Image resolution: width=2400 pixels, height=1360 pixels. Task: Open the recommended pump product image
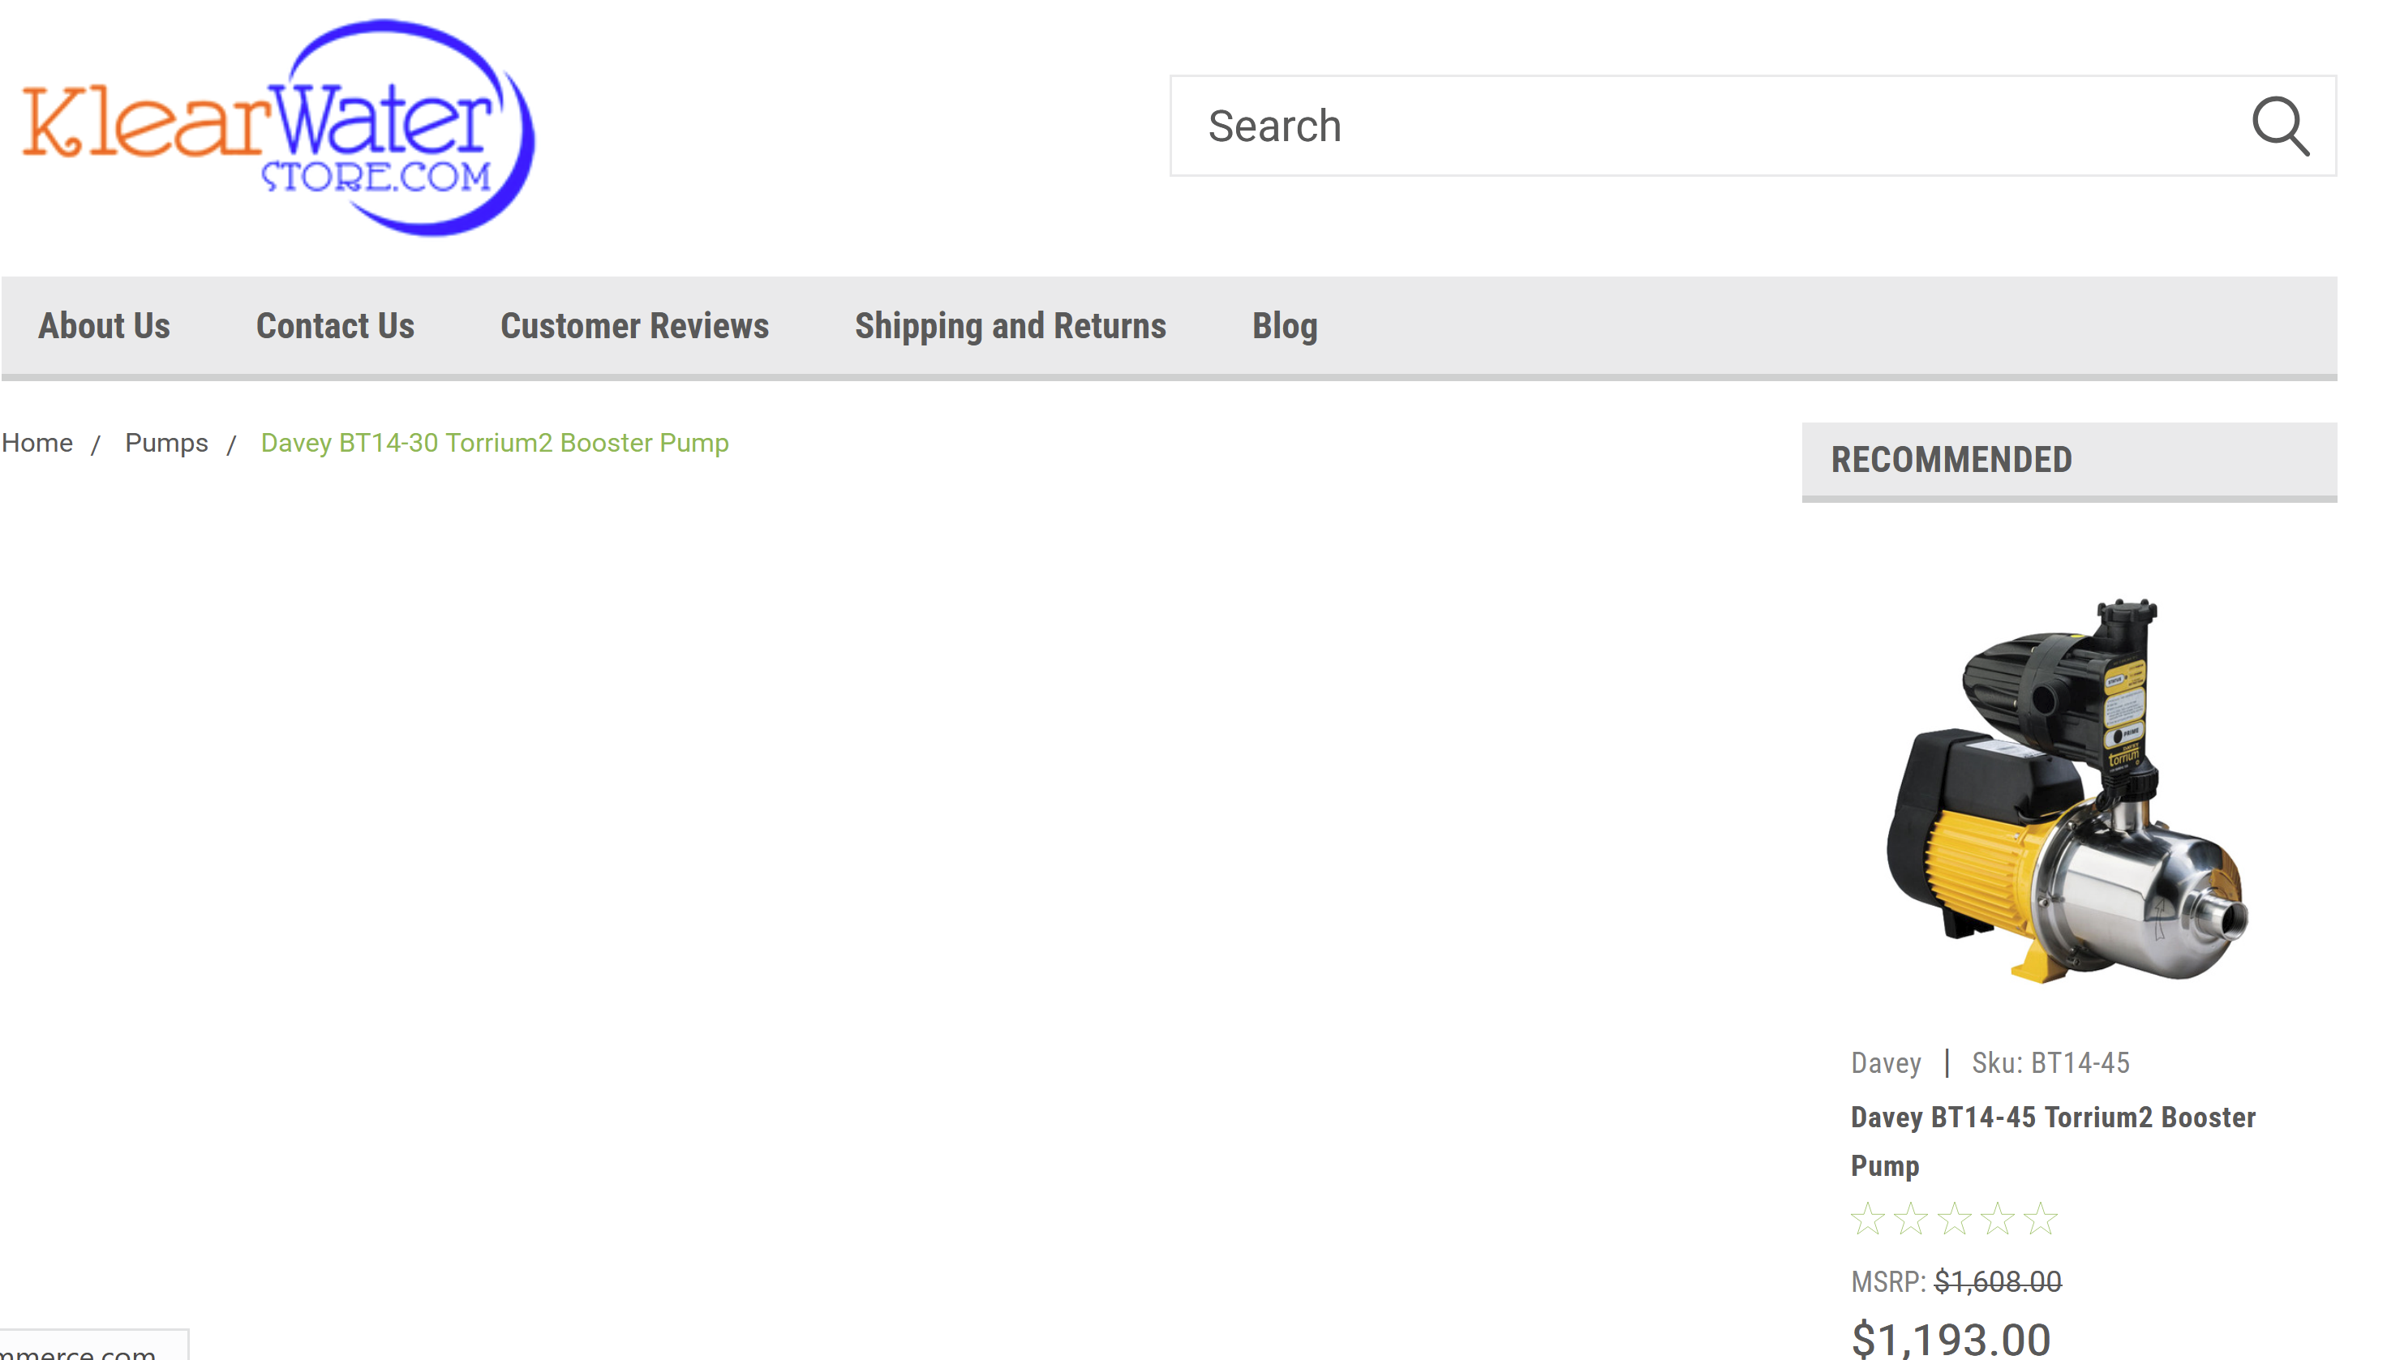[2068, 790]
